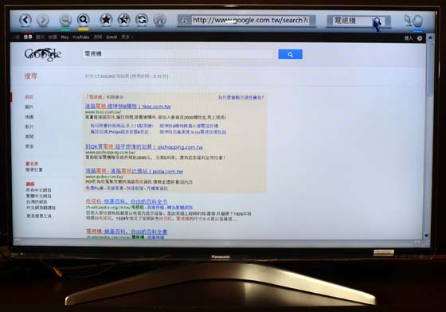Filter by 外文網頁翻譯版

coord(41,208)
